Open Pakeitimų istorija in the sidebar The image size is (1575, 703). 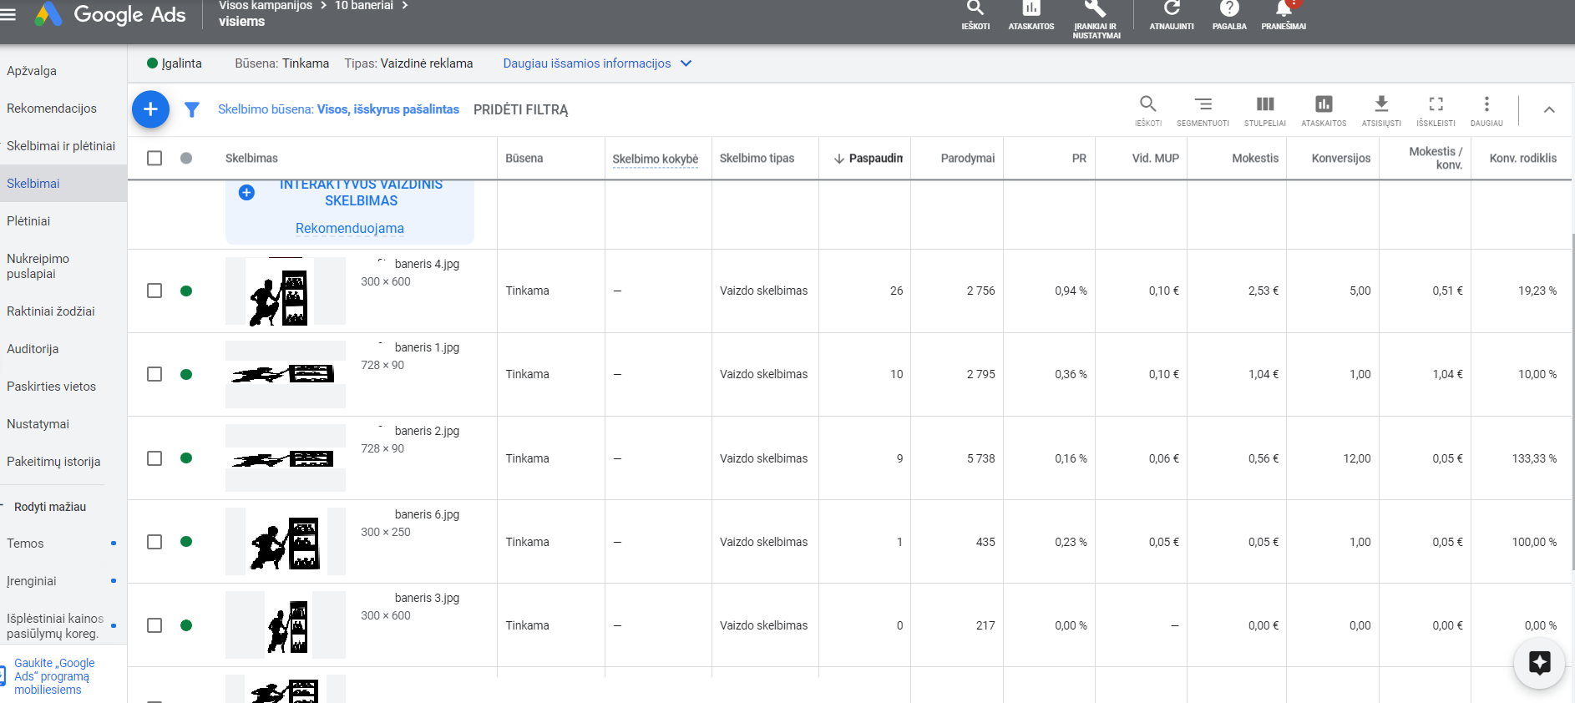[x=53, y=462]
